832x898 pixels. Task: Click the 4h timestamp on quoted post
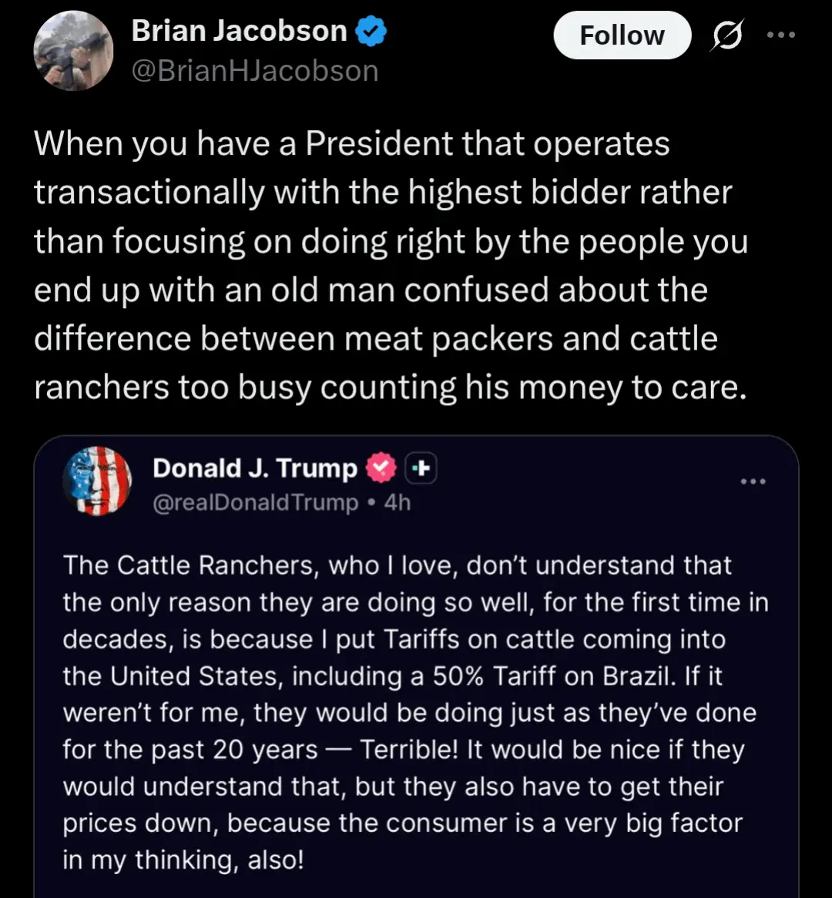tap(398, 503)
